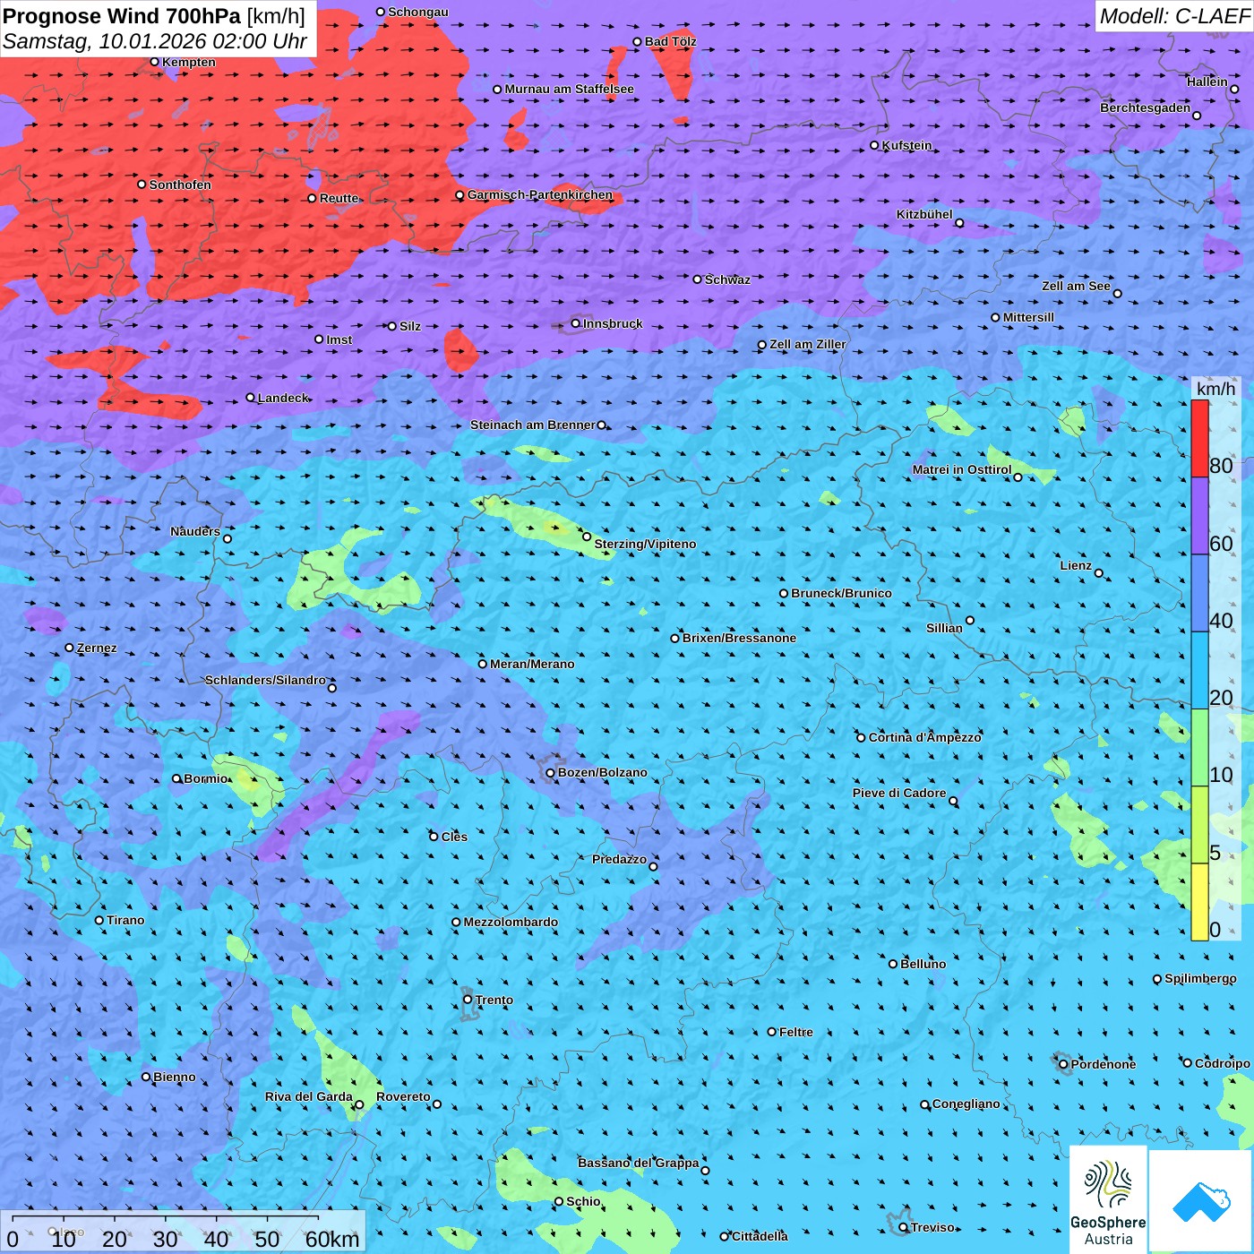The height and width of the screenshot is (1254, 1254).
Task: Click the purple legend swatch between 60 and 80
Action: tap(1199, 516)
